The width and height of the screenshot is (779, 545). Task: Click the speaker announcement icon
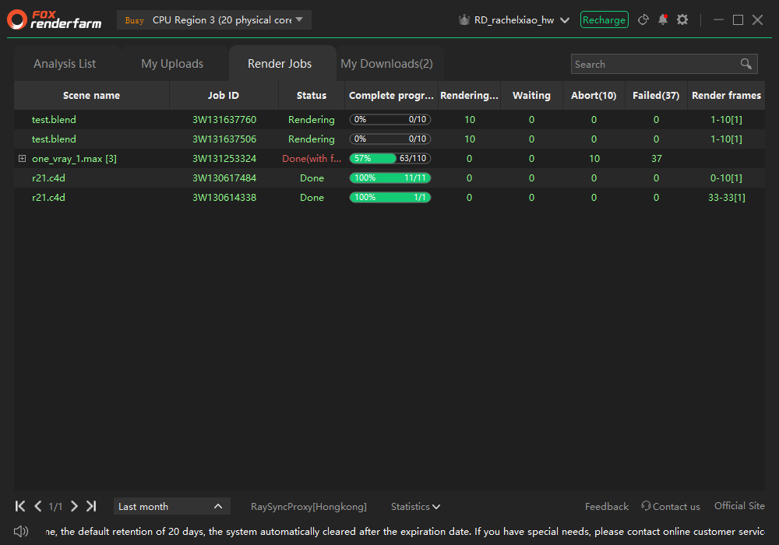point(21,532)
